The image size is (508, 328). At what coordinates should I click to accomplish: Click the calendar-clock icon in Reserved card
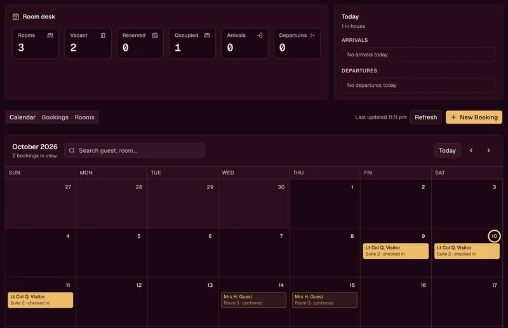click(155, 36)
